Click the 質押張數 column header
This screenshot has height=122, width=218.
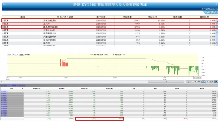[x=177, y=17]
